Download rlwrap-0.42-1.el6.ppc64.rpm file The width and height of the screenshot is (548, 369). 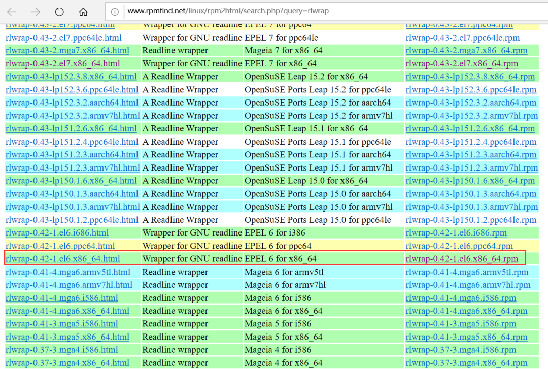(x=459, y=246)
